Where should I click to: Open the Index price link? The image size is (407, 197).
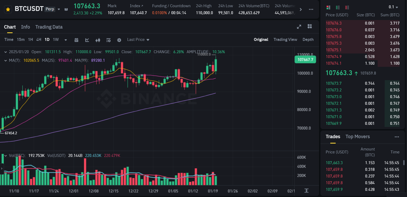pos(136,6)
